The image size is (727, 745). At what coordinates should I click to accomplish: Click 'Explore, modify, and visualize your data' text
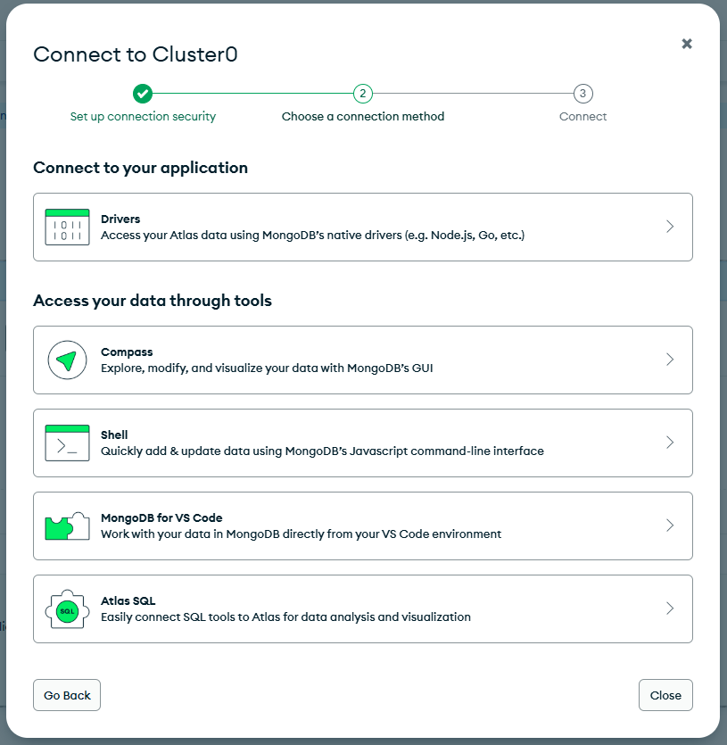(x=267, y=368)
